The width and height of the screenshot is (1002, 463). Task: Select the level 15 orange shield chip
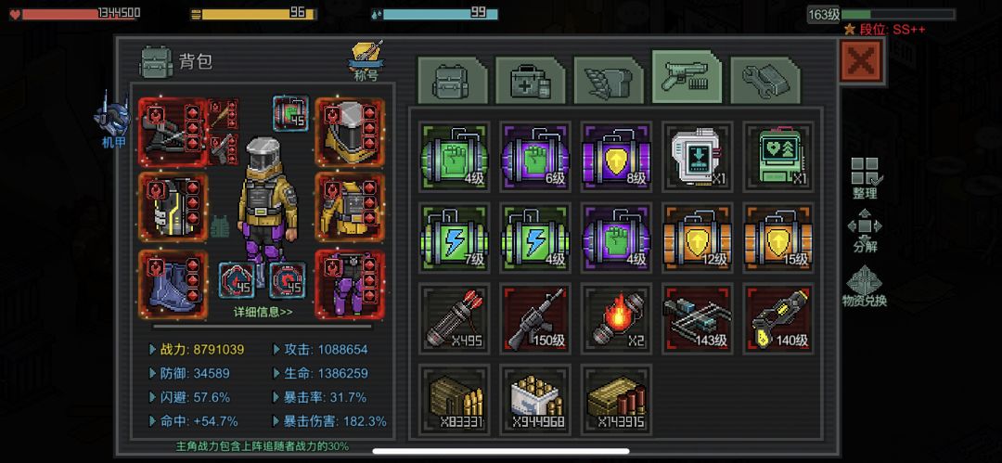tap(778, 237)
